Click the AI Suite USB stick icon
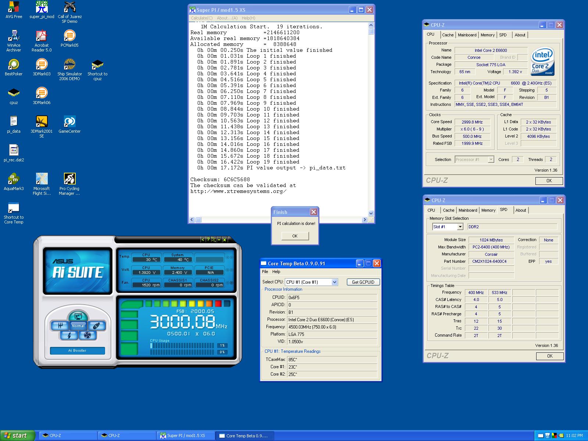The image size is (588, 441). click(96, 326)
